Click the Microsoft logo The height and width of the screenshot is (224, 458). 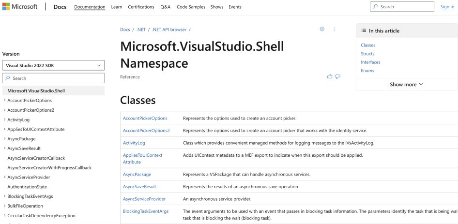20,7
